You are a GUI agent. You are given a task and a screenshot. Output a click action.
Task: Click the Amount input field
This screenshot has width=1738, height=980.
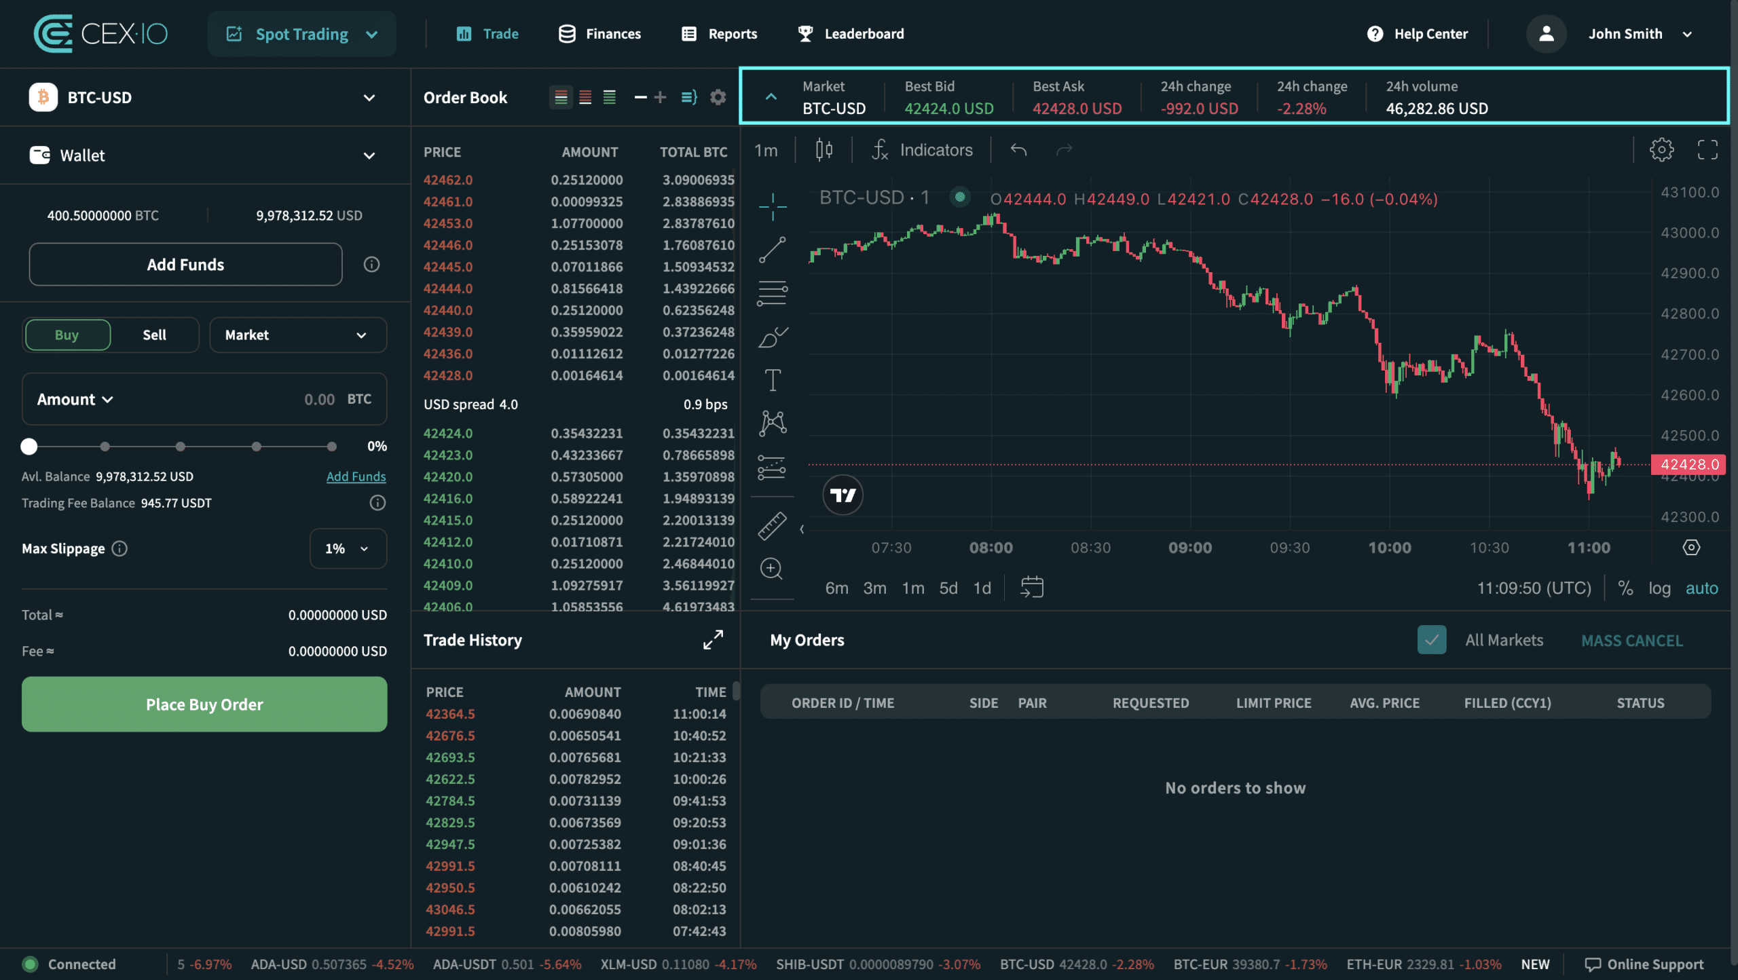point(204,399)
